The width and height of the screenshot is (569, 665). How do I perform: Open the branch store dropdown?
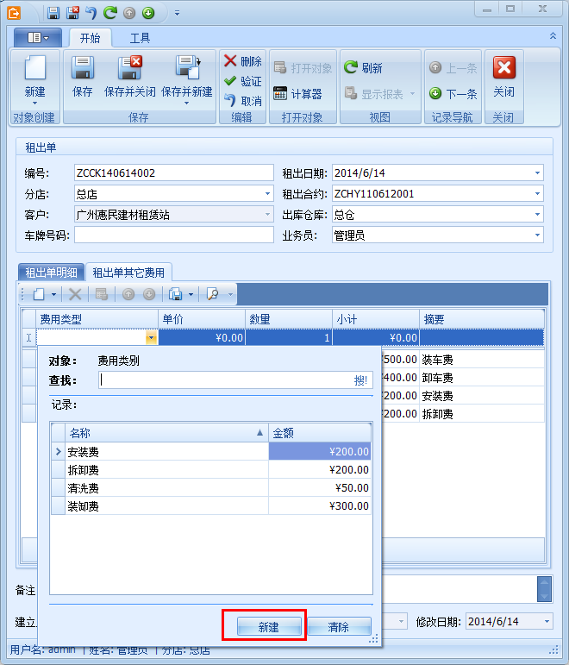(x=267, y=194)
